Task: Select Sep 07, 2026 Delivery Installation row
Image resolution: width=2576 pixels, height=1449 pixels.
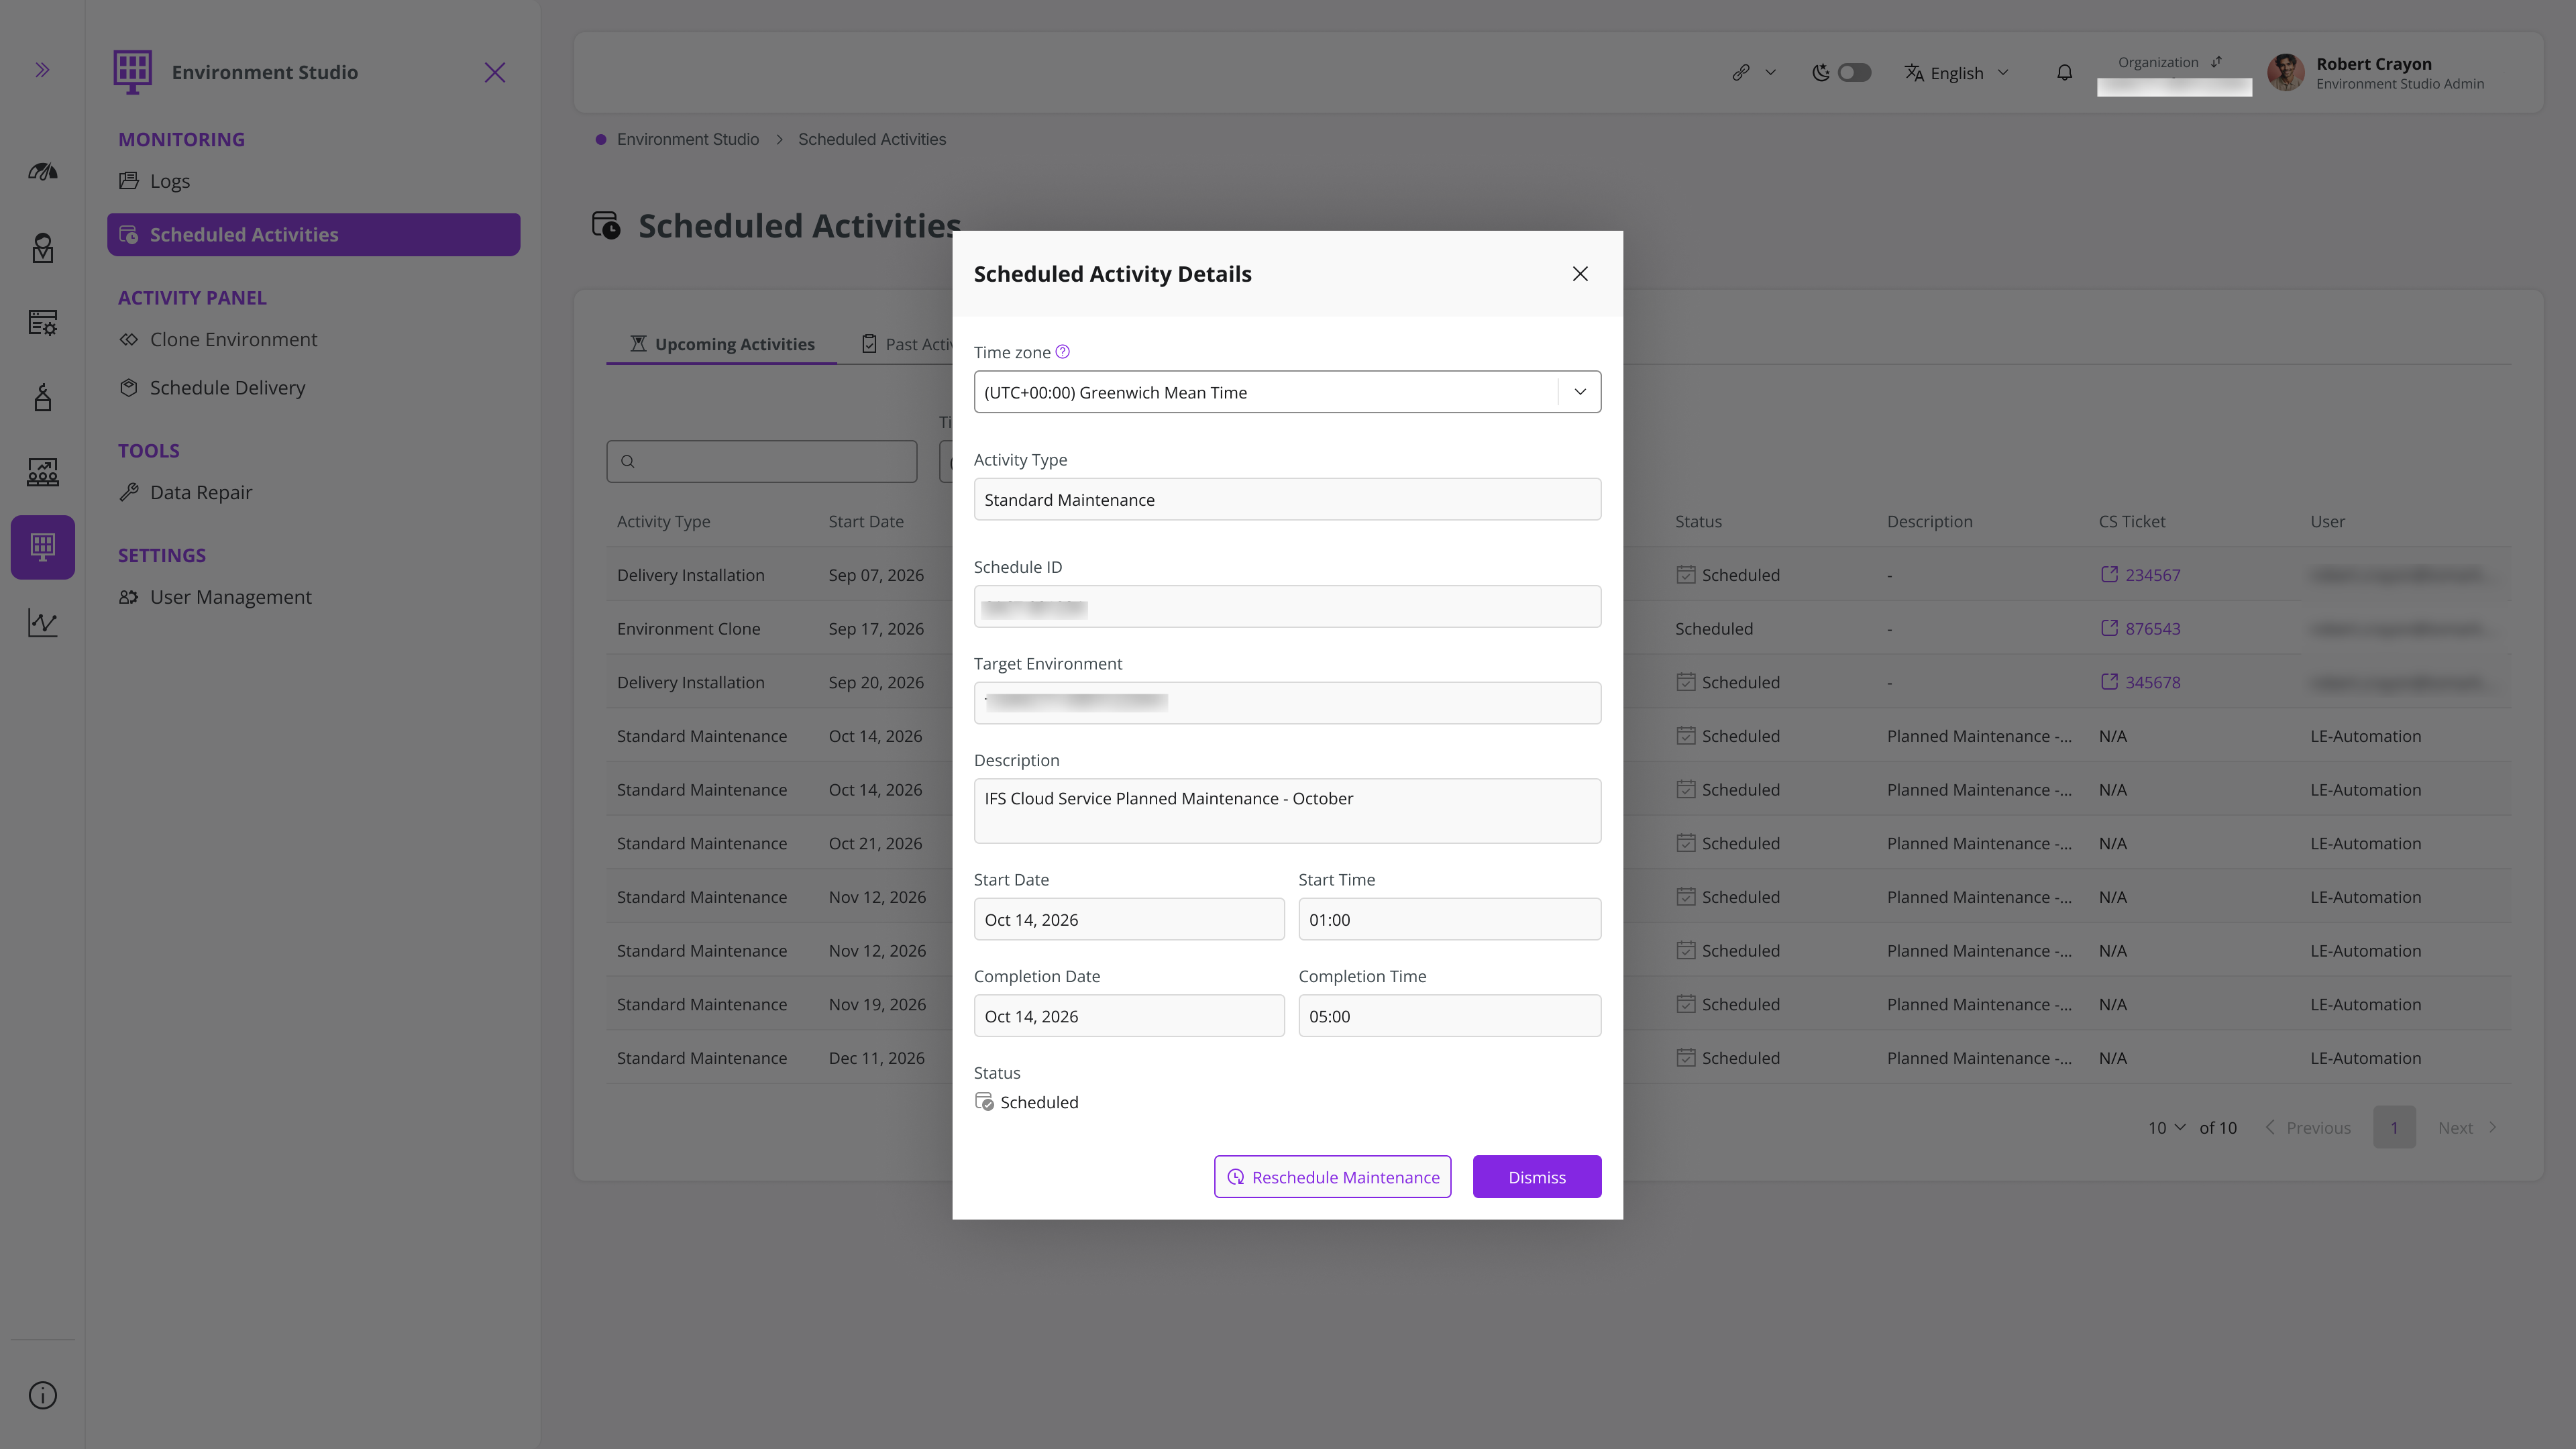Action: (x=1558, y=575)
